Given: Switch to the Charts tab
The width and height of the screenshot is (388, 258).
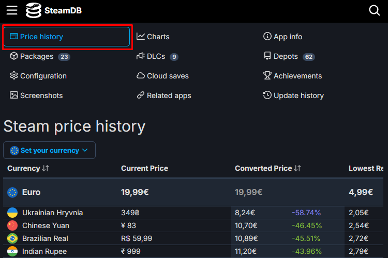Looking at the screenshot, I should tap(153, 37).
